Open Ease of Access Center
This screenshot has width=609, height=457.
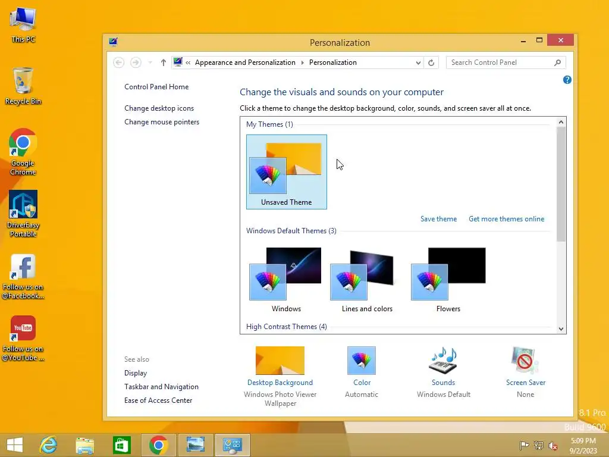coord(158,400)
